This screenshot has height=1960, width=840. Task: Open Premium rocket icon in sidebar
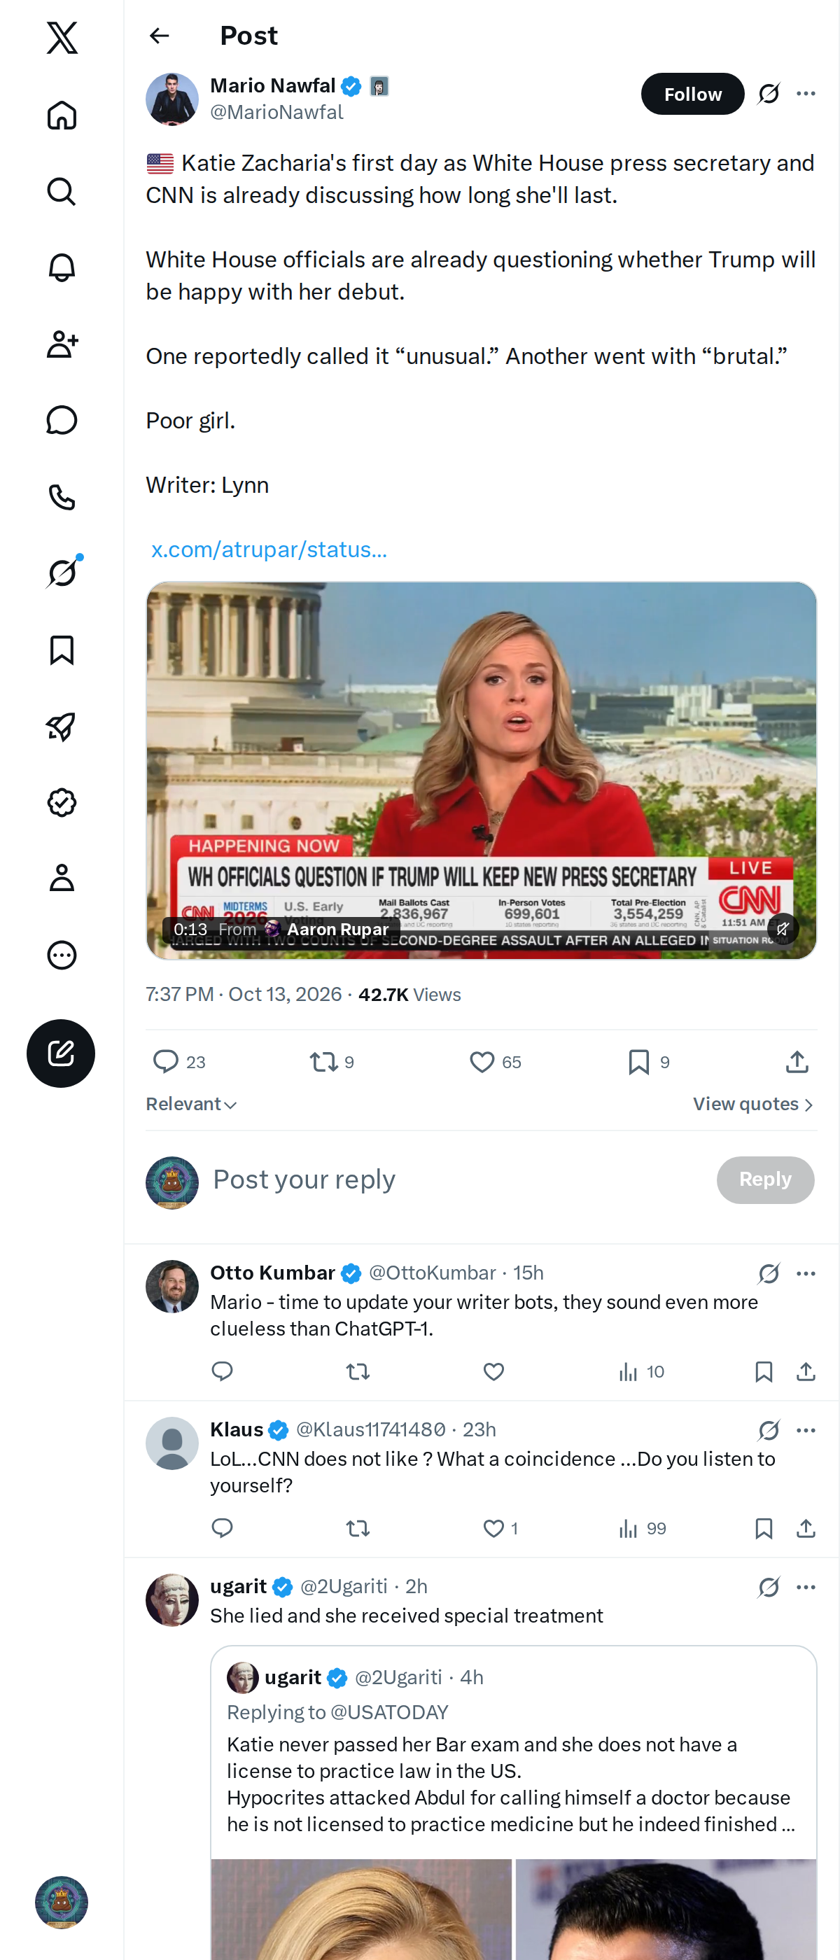[62, 726]
